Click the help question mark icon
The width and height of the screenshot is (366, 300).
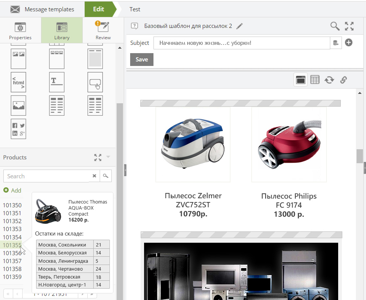(134, 26)
